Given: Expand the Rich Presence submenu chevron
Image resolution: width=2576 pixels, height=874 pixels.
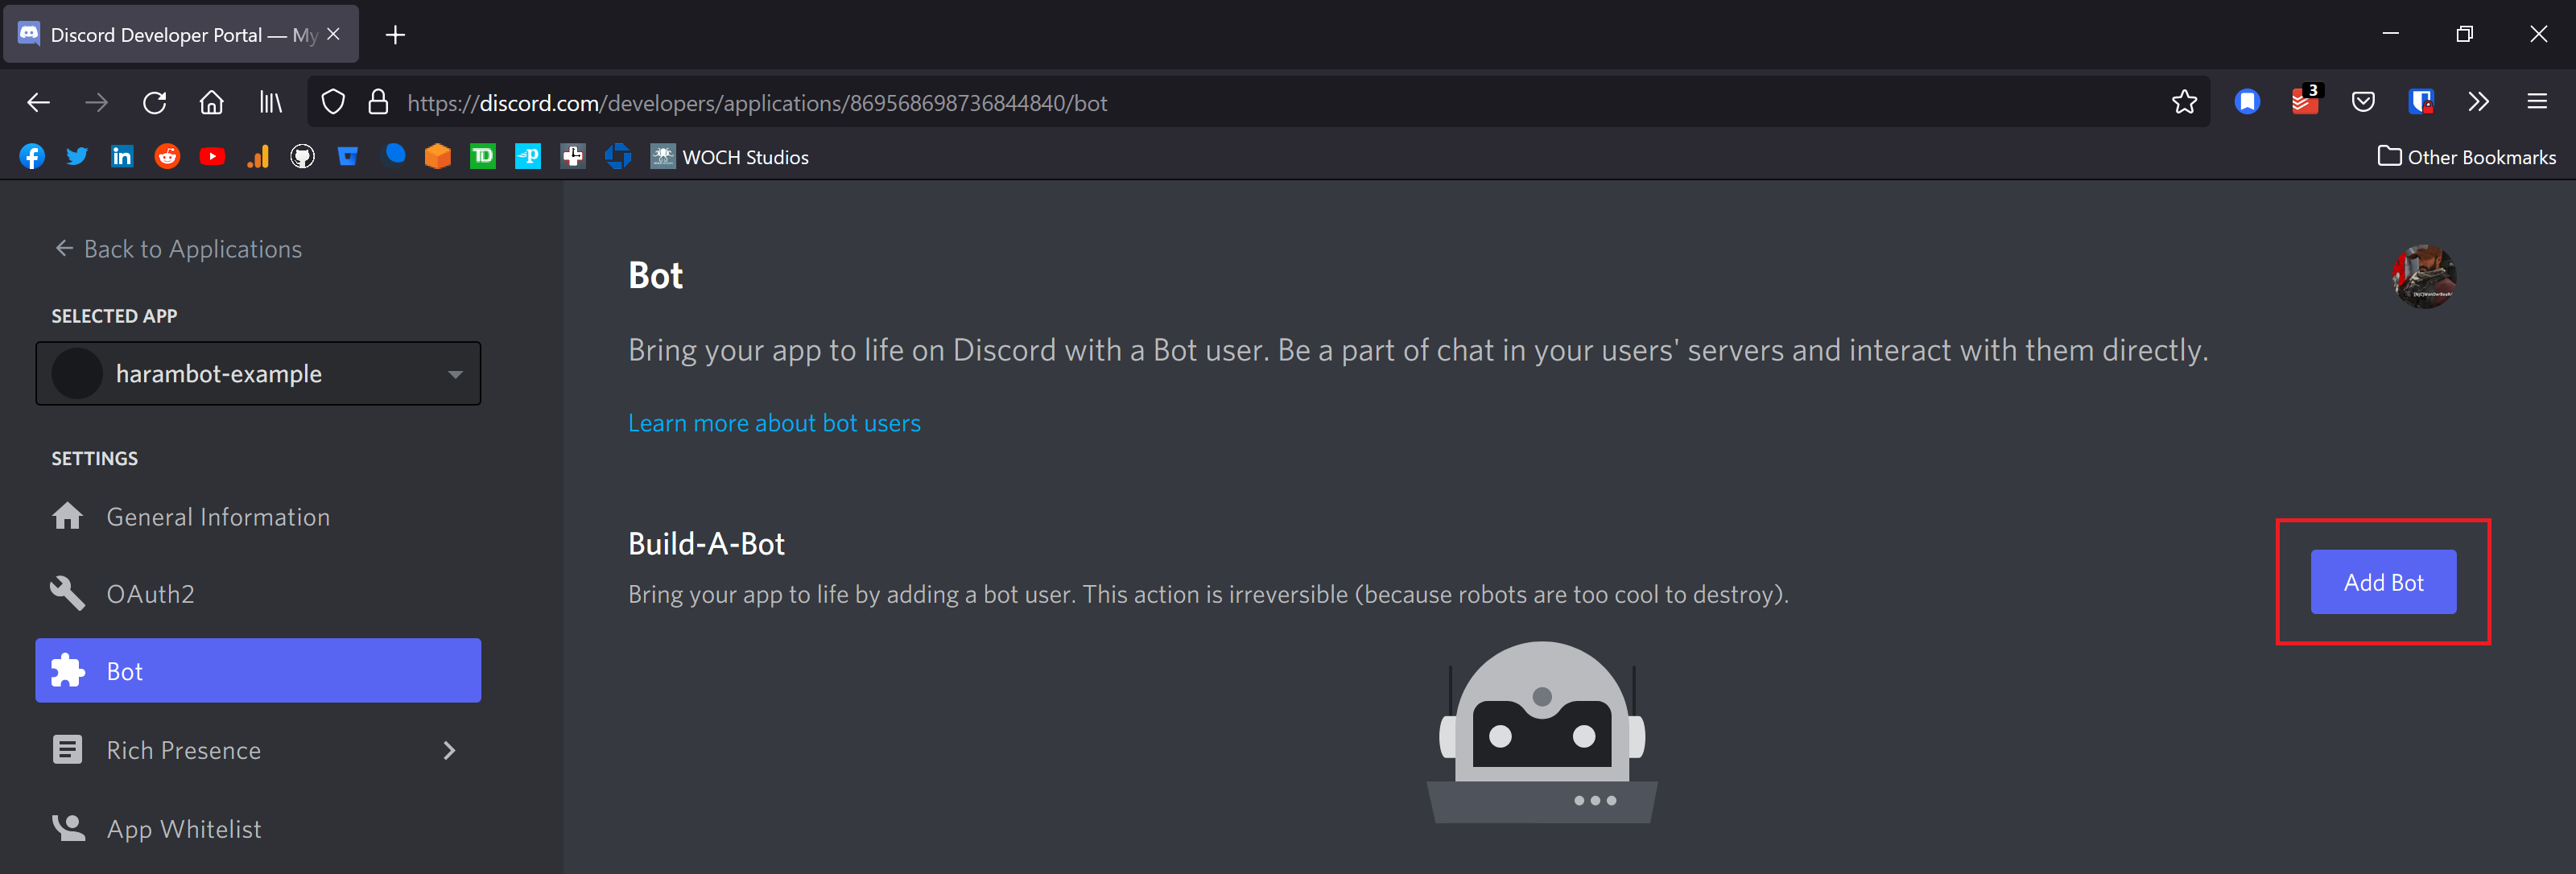Looking at the screenshot, I should (x=449, y=750).
